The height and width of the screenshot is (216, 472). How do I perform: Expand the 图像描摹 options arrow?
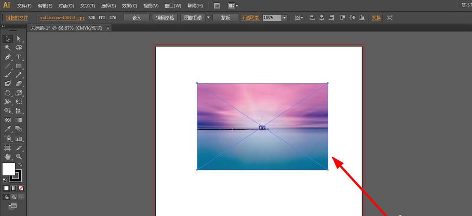click(208, 17)
